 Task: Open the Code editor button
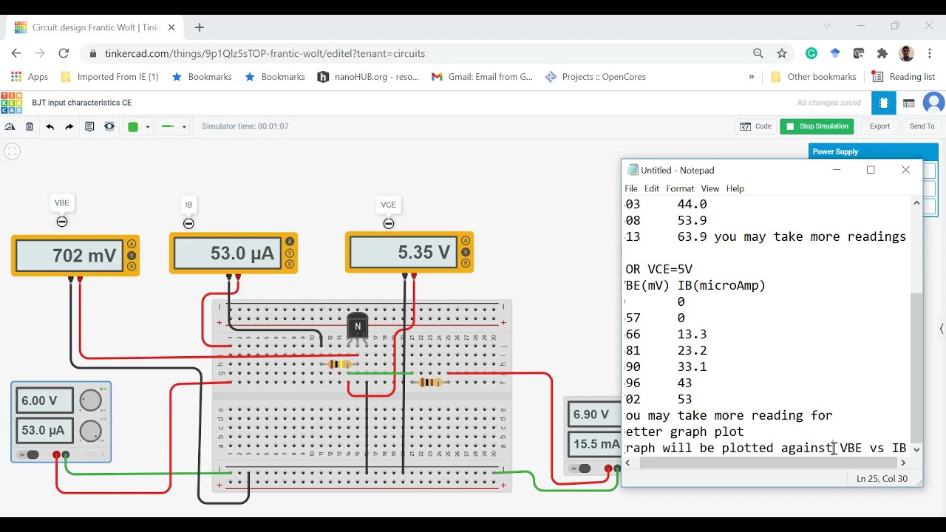coord(755,126)
